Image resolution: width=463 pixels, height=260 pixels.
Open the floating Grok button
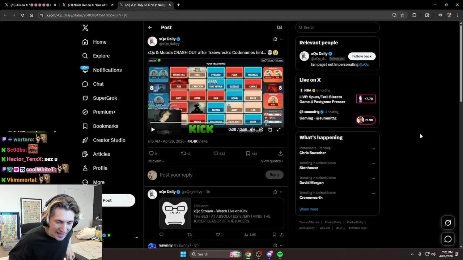click(448, 223)
